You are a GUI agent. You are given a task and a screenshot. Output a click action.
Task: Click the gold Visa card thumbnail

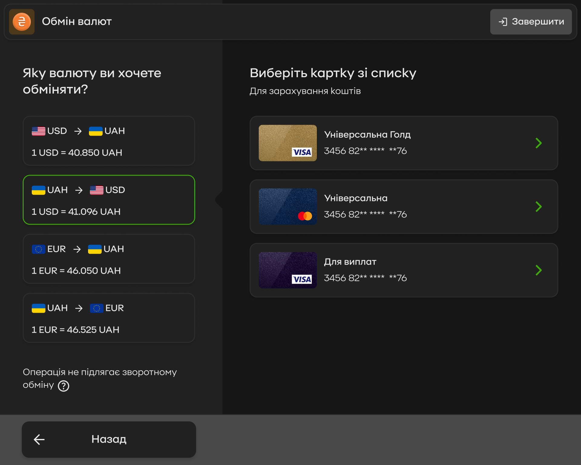[288, 143]
